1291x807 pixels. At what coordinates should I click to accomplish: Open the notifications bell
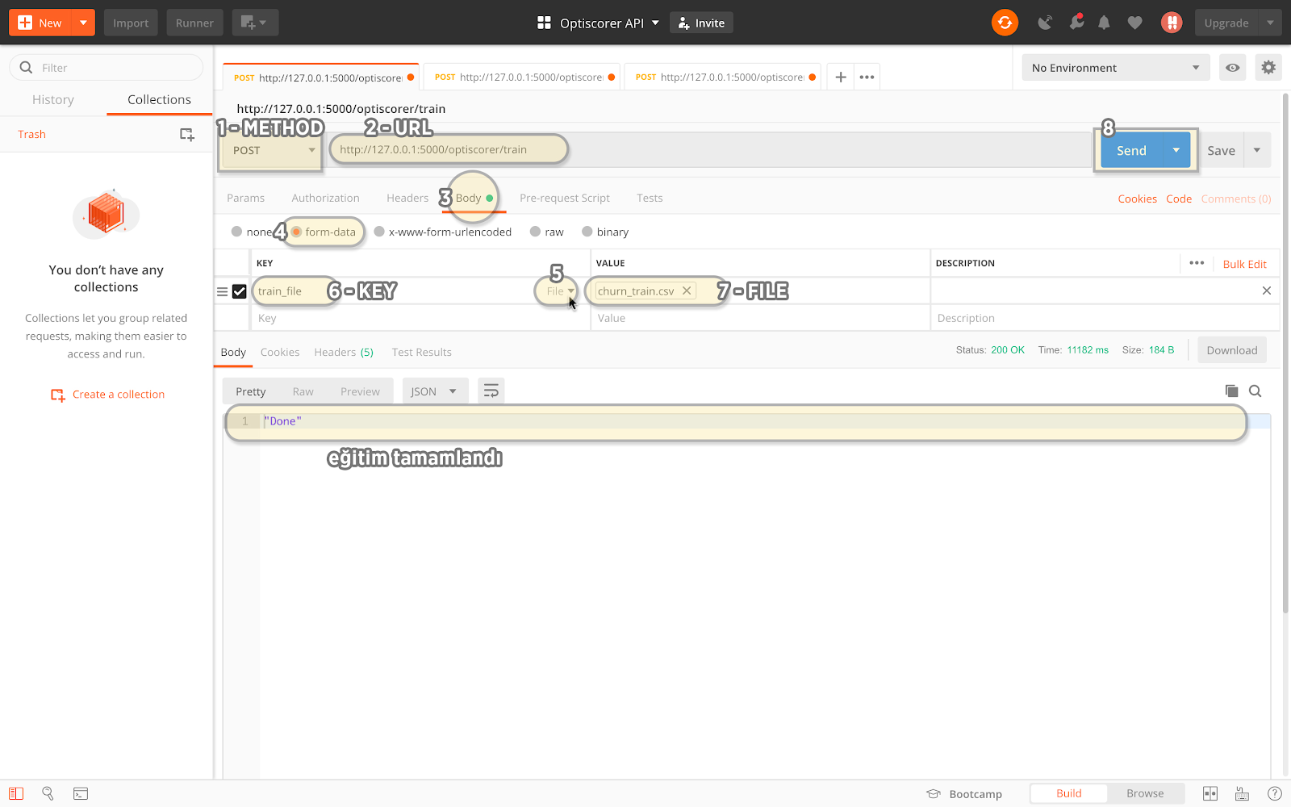tap(1104, 23)
